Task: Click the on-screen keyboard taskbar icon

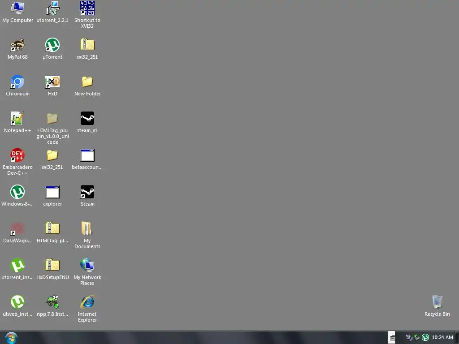Action: [392, 338]
